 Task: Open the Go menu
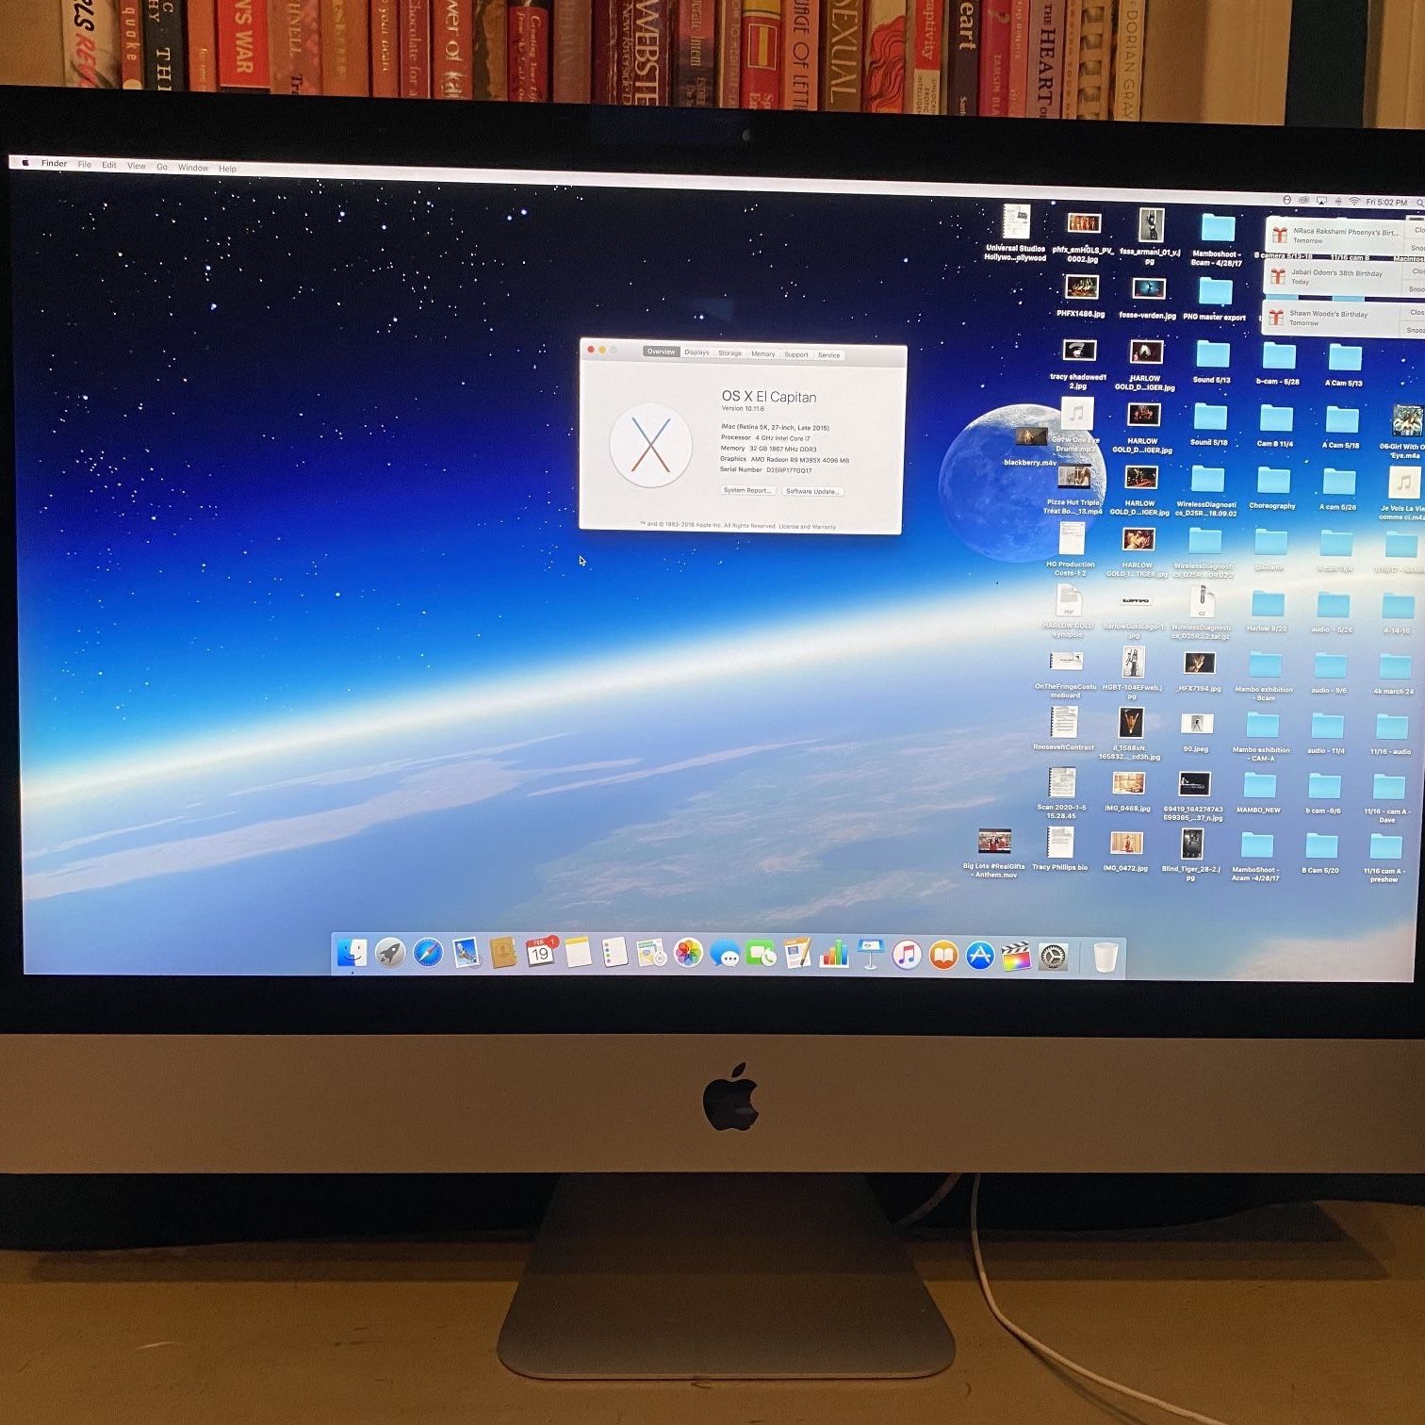162,167
